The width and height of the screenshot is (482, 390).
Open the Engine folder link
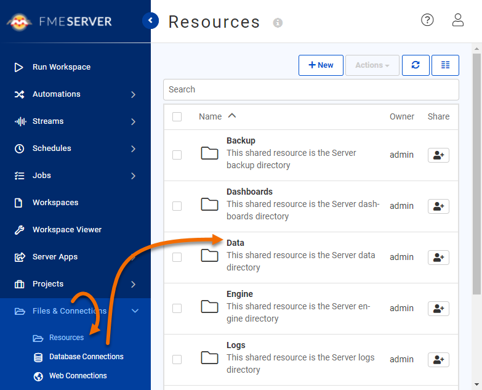[x=239, y=294]
